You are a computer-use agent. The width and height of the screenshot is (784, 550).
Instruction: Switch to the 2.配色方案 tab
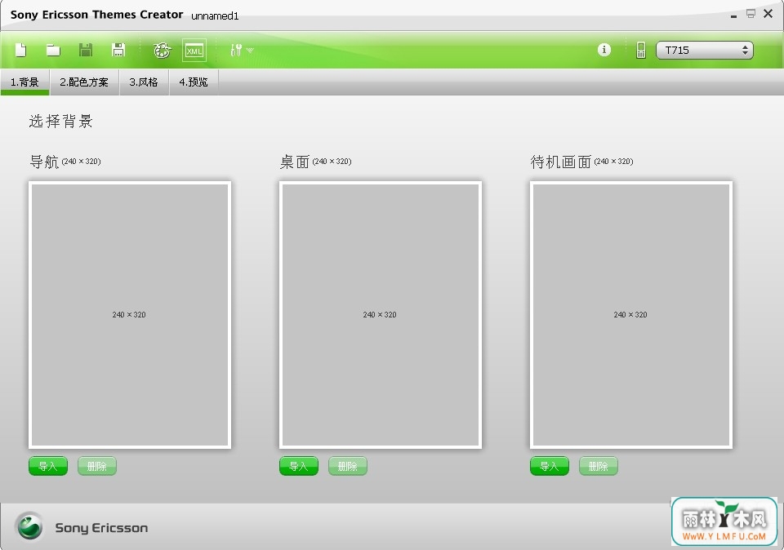click(x=84, y=82)
